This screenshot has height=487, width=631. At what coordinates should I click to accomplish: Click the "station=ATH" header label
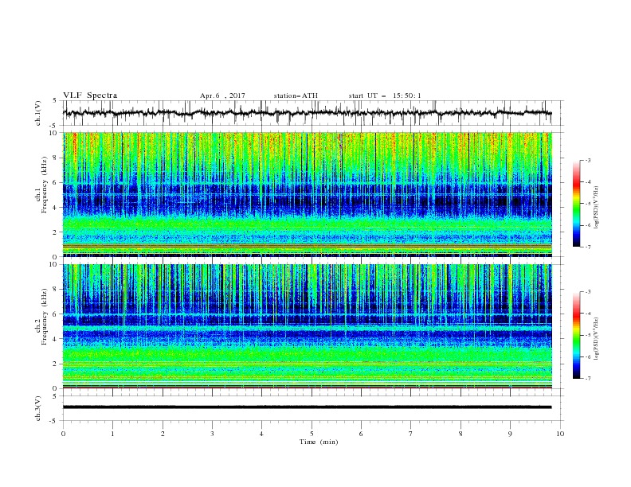pos(296,95)
